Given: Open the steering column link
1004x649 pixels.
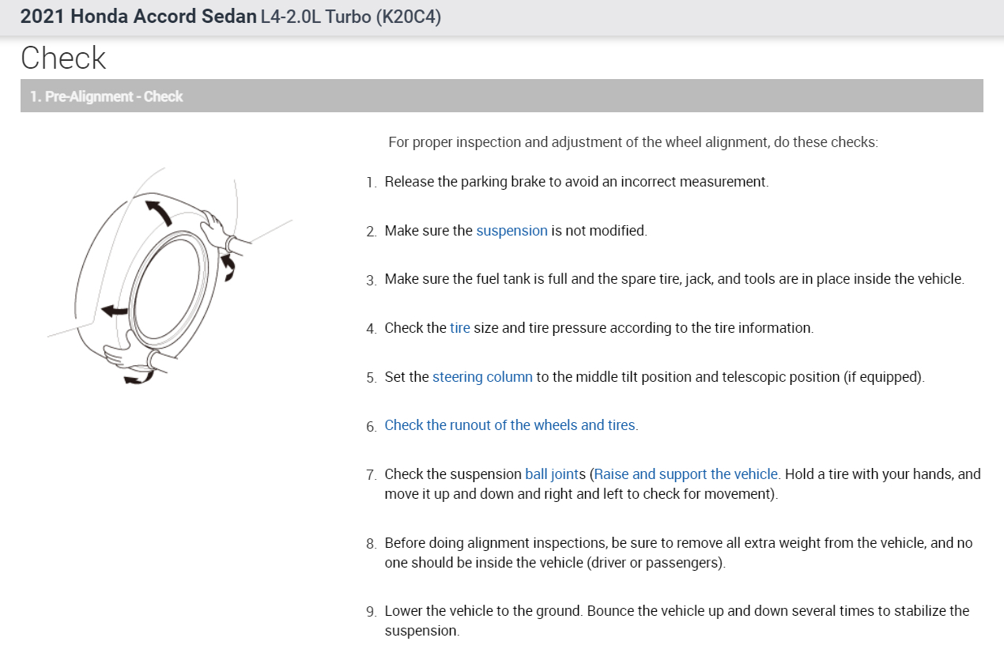Looking at the screenshot, I should pyautogui.click(x=482, y=377).
